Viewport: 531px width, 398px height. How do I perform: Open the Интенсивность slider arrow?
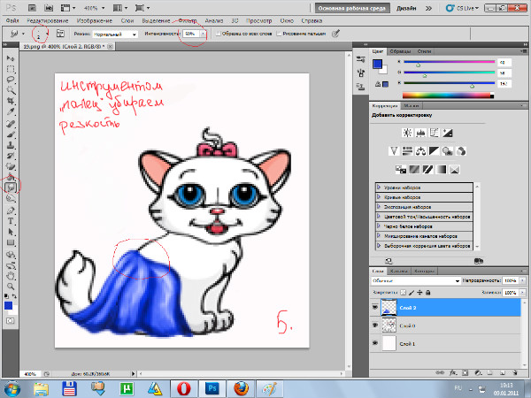(x=204, y=34)
